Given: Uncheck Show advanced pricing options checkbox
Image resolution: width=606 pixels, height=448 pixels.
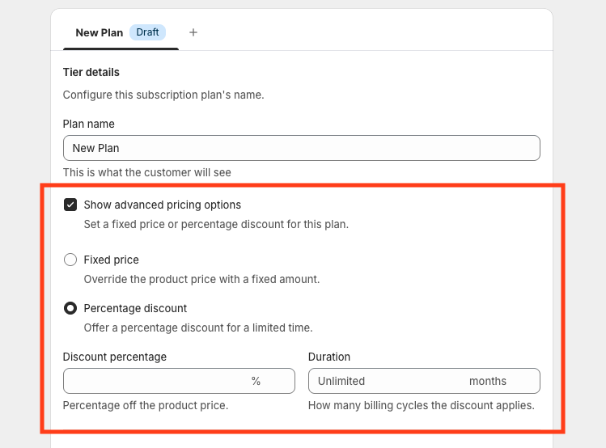Looking at the screenshot, I should click(70, 205).
